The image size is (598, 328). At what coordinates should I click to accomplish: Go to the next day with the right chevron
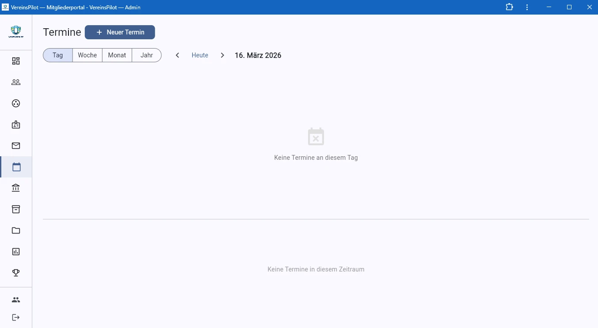(222, 55)
